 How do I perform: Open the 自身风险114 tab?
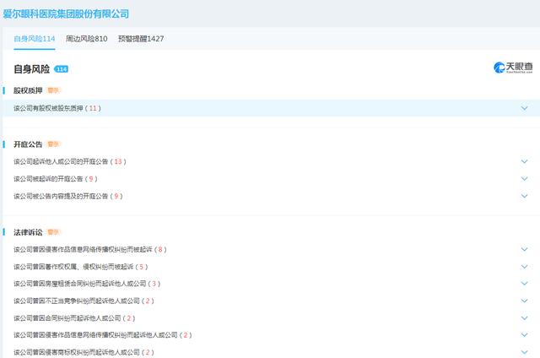[x=35, y=39]
